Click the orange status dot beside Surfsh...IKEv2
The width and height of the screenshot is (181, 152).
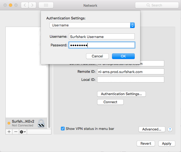click(x=9, y=123)
